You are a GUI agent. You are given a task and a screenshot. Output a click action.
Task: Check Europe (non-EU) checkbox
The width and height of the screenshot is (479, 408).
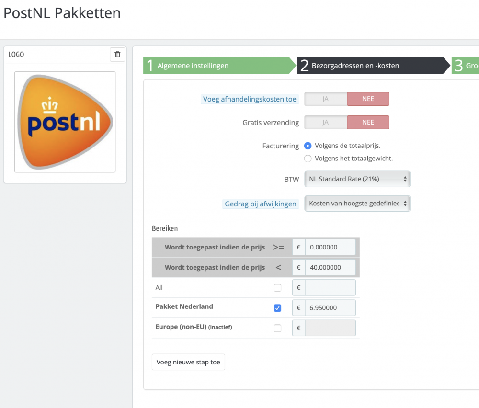(x=277, y=328)
